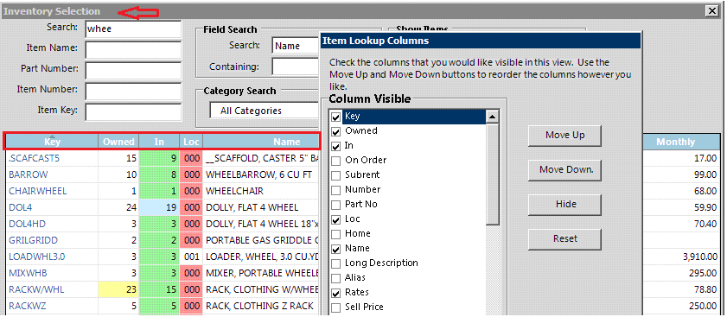
Task: Sort by the In column header
Action: [160, 142]
